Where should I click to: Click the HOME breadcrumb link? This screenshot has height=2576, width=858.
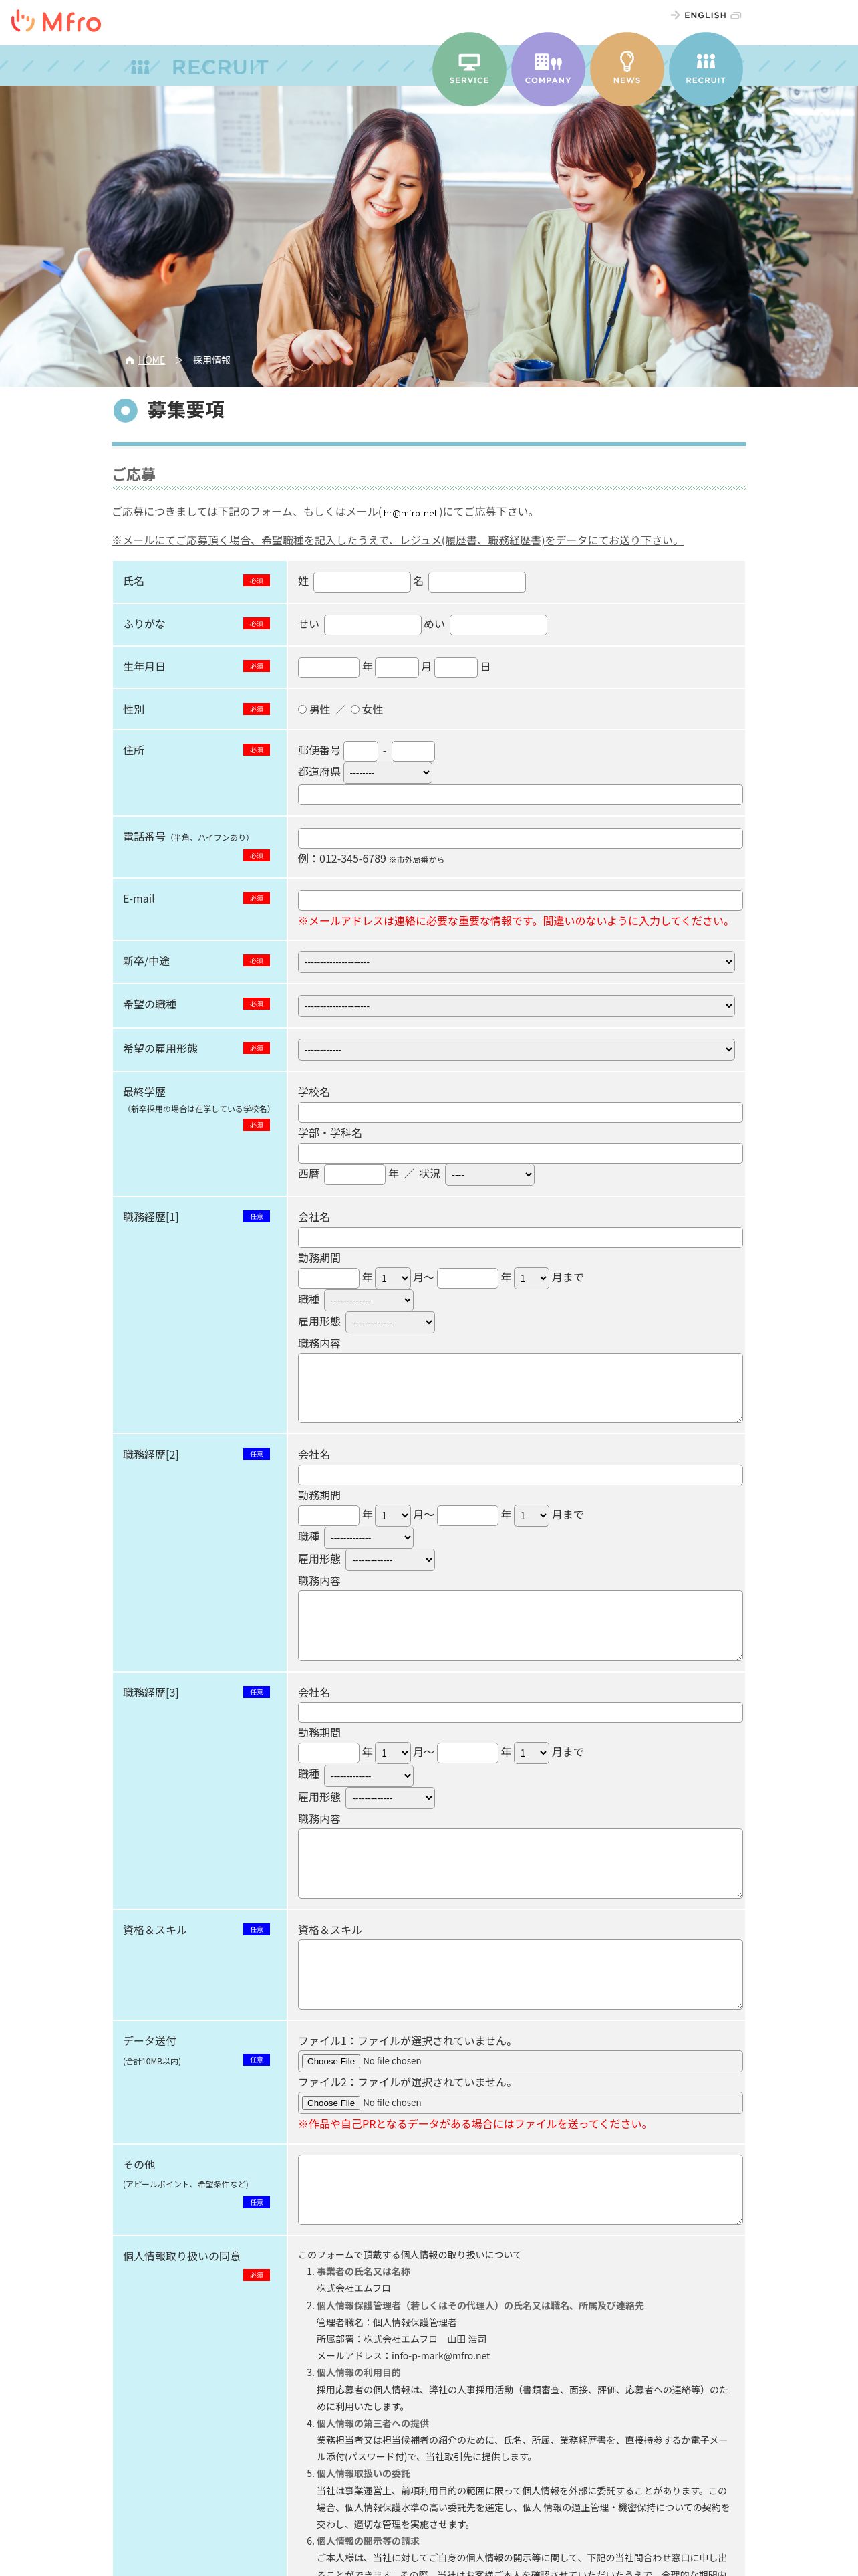(151, 360)
